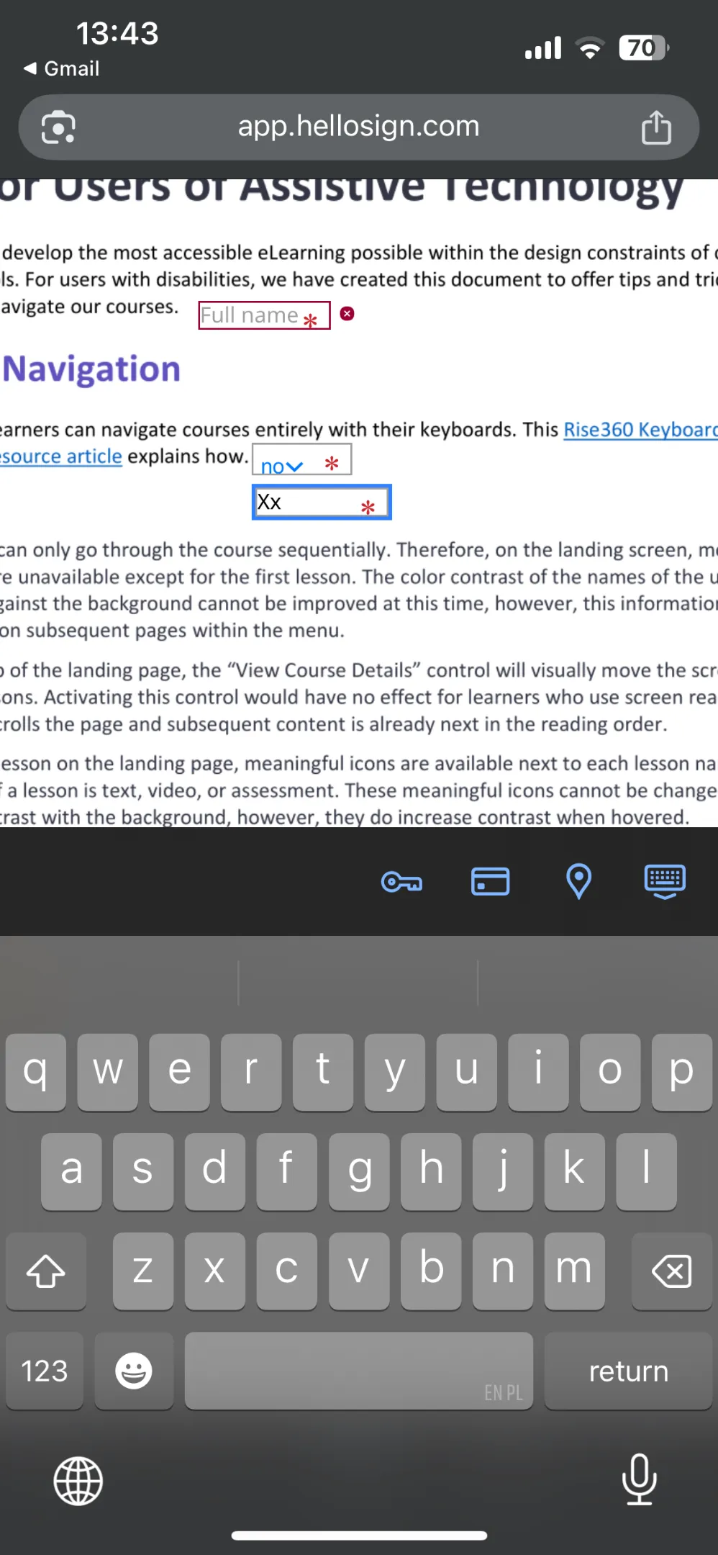Open the emoji keyboard
This screenshot has height=1555, width=718.
(x=134, y=1370)
